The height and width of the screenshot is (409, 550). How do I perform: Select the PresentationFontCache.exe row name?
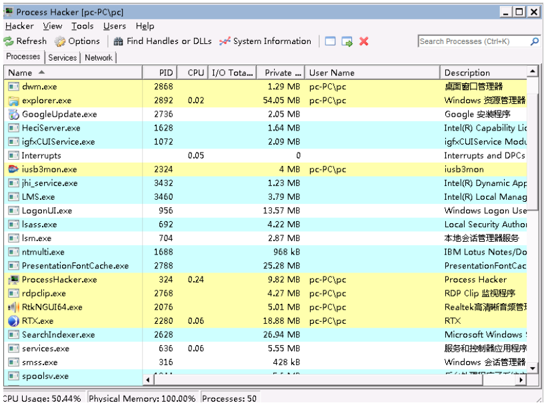click(75, 266)
